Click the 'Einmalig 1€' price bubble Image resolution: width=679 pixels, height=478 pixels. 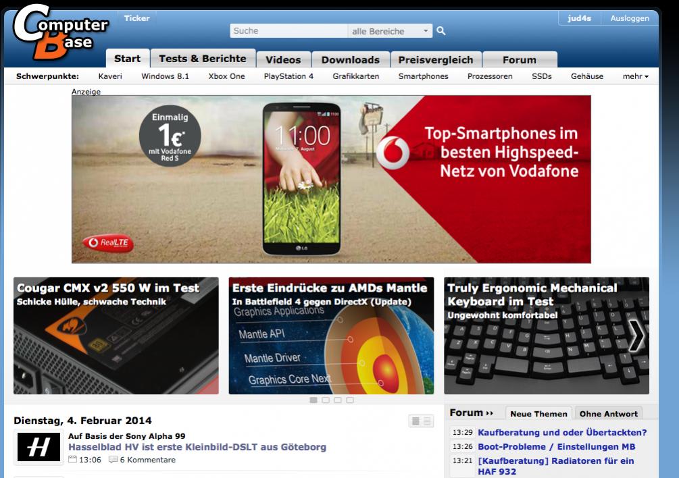point(170,136)
